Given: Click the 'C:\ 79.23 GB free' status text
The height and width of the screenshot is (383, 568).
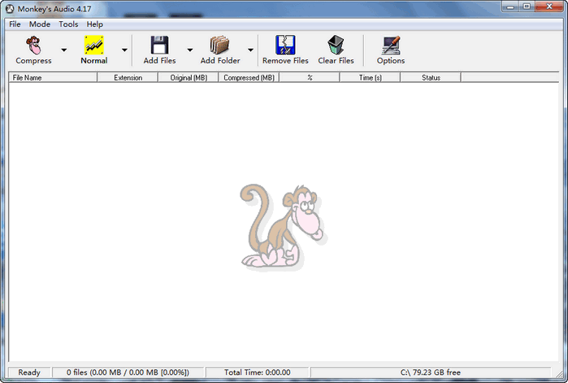Looking at the screenshot, I should pos(431,372).
